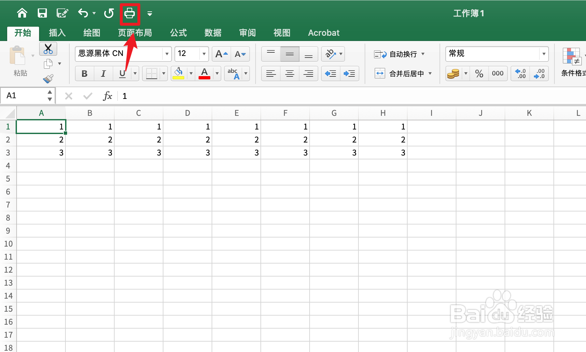Expand the fill color dropdown arrow

(191, 74)
